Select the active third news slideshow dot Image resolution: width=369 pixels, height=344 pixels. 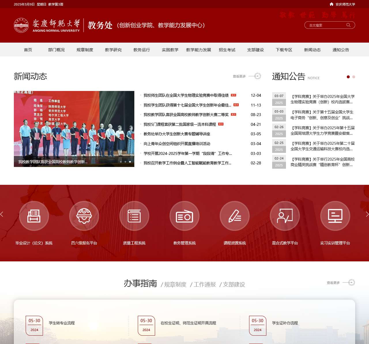click(130, 162)
